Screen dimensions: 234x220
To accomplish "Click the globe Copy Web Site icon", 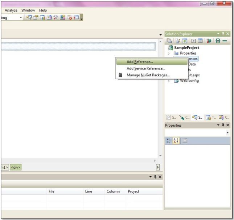I will click(x=209, y=41).
